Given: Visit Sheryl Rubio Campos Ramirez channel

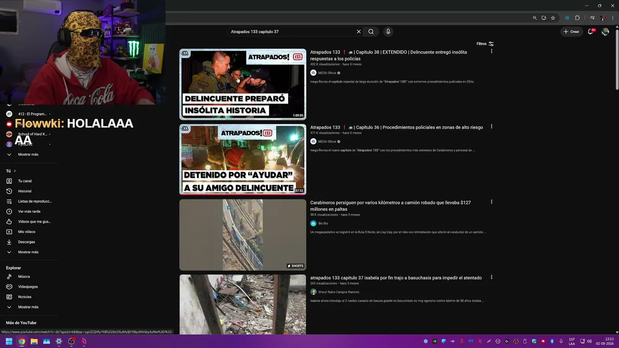Looking at the screenshot, I should click(339, 292).
